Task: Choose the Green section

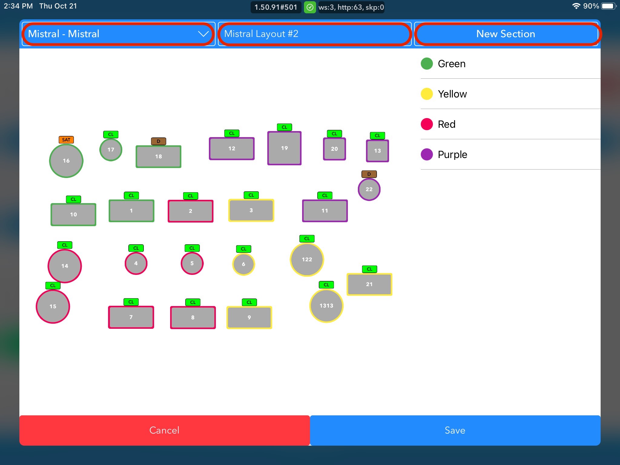Action: point(451,64)
